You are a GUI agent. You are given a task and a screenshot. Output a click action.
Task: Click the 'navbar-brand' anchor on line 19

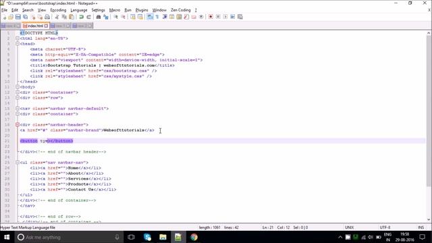(87, 130)
